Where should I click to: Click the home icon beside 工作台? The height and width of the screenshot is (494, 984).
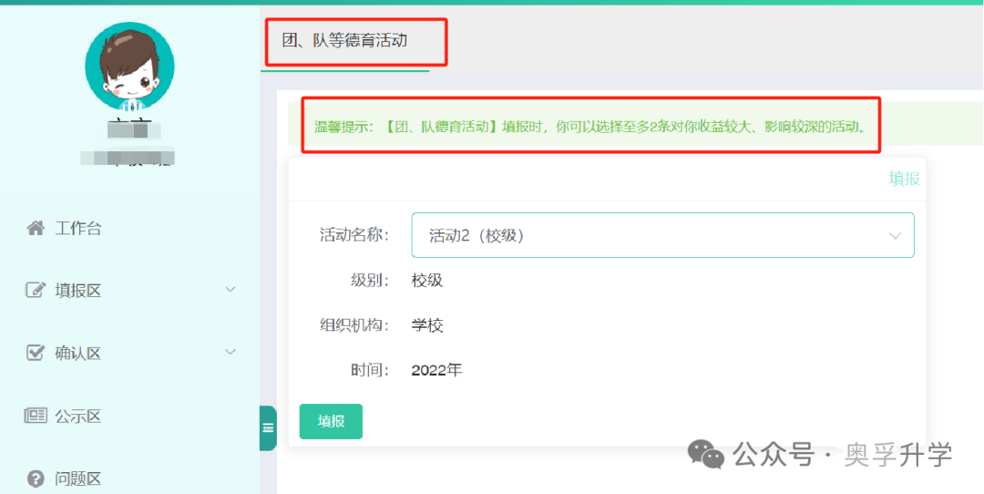[36, 228]
